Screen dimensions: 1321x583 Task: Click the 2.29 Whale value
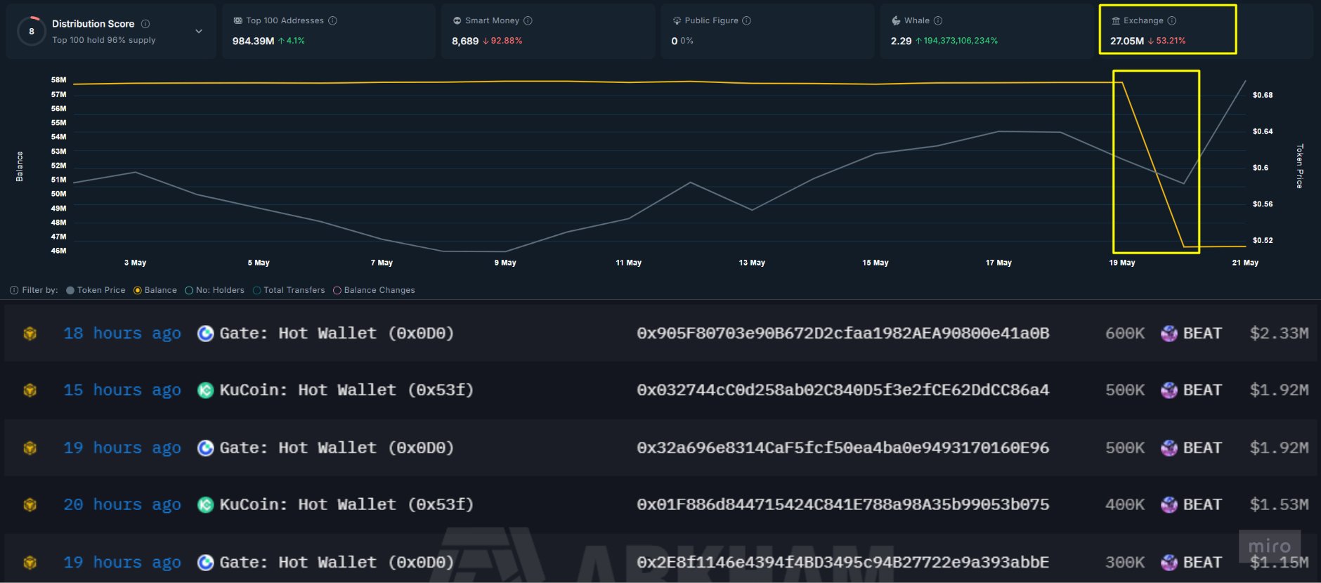[901, 41]
